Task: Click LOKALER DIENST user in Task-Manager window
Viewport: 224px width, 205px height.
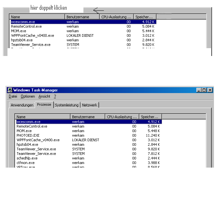Action: click(x=85, y=140)
